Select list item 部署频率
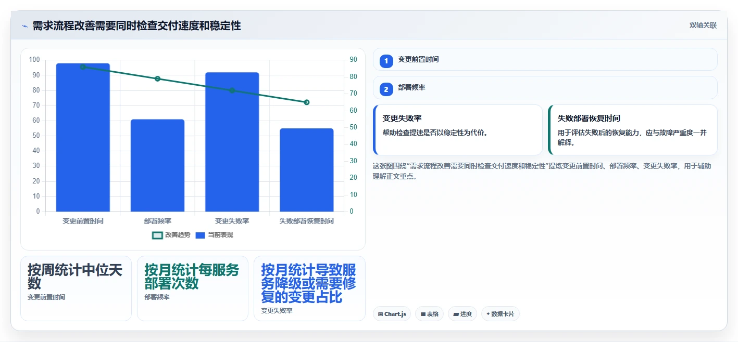738x342 pixels. (545, 88)
